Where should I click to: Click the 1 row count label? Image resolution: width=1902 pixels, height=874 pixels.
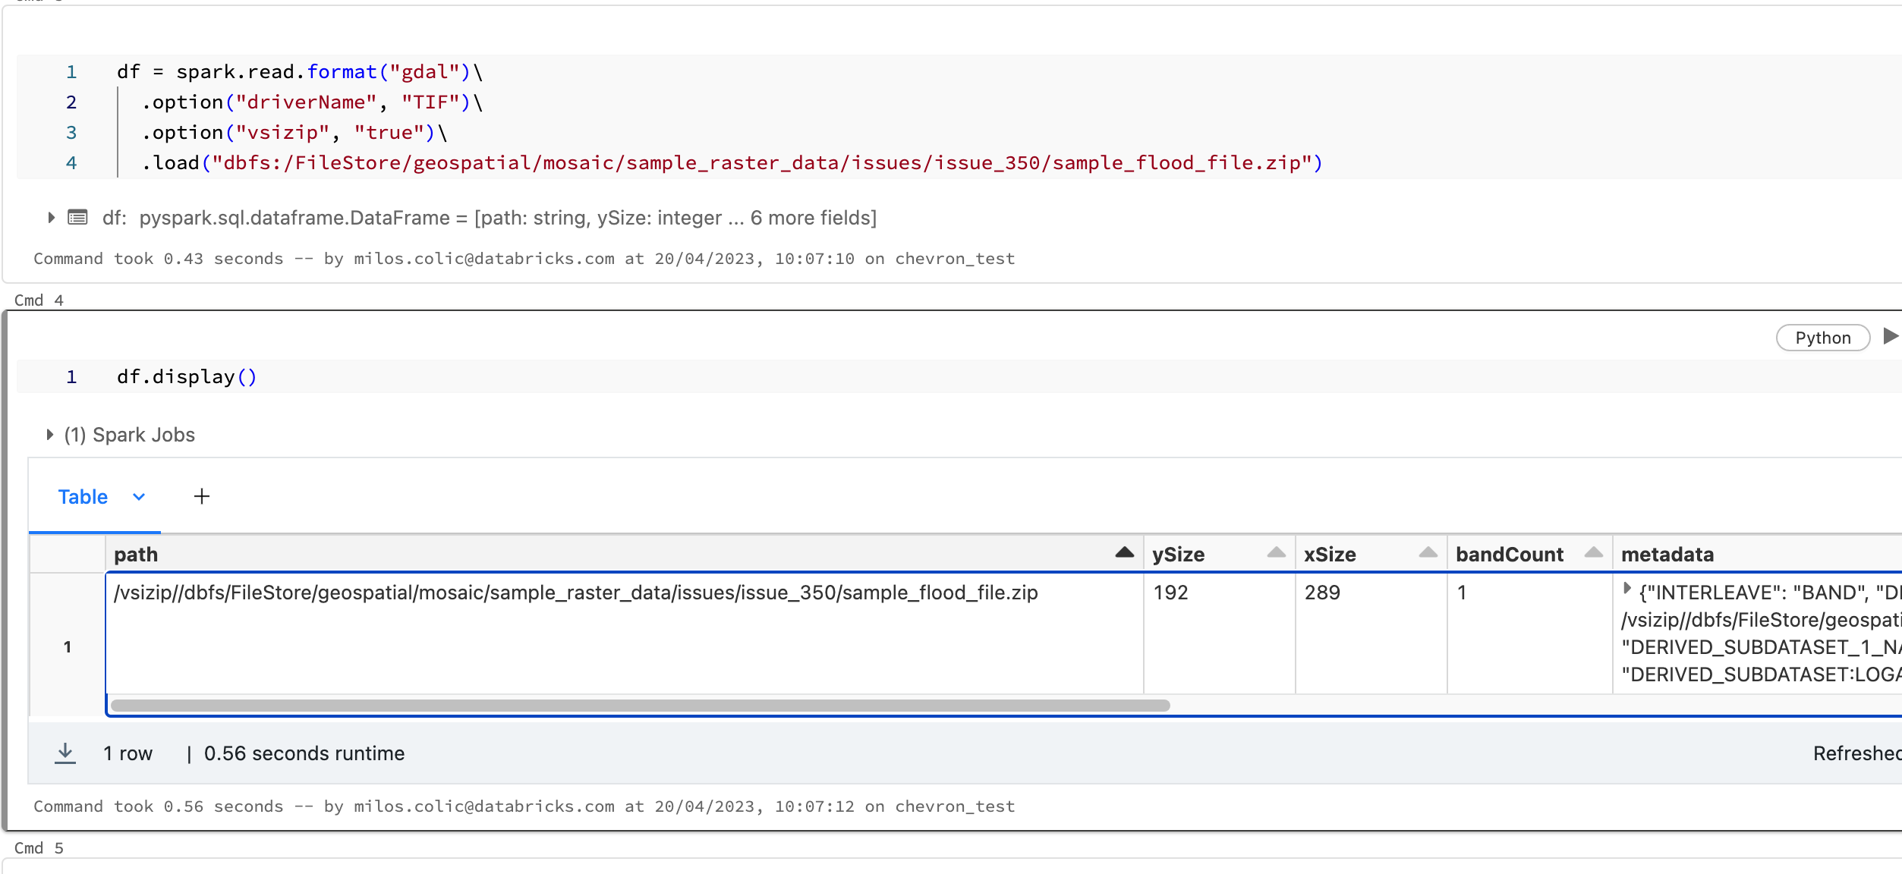click(x=127, y=753)
